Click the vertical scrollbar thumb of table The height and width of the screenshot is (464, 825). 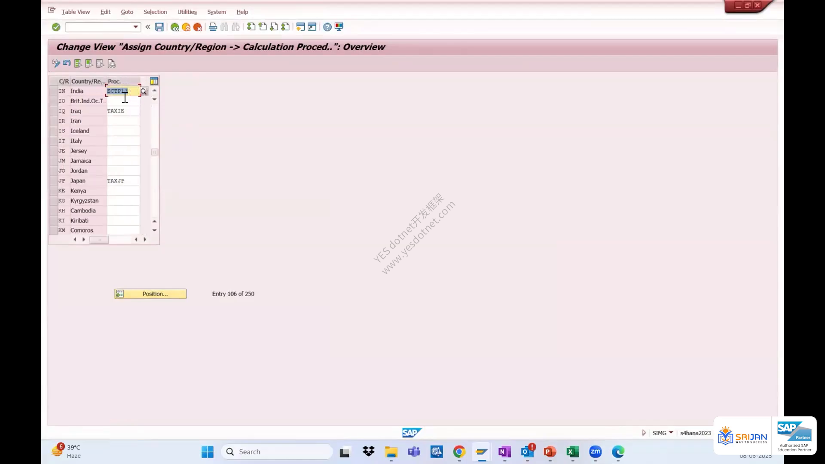155,152
